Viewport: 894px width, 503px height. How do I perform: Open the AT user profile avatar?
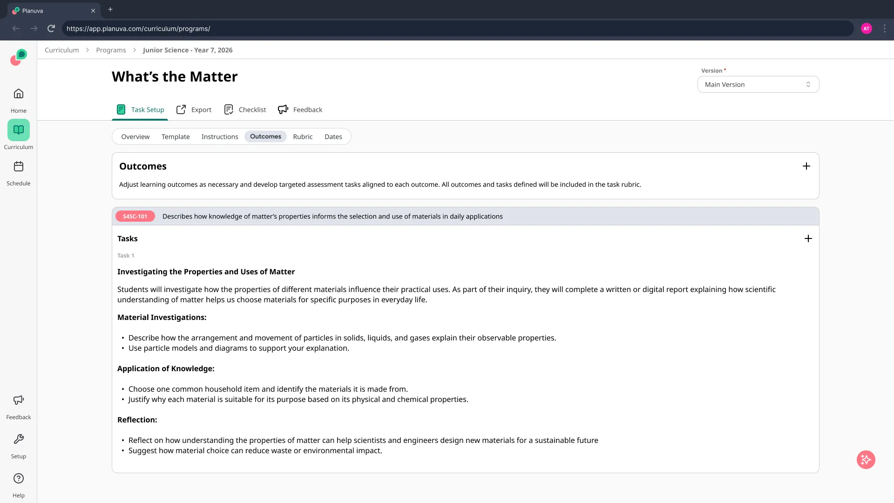point(866,28)
